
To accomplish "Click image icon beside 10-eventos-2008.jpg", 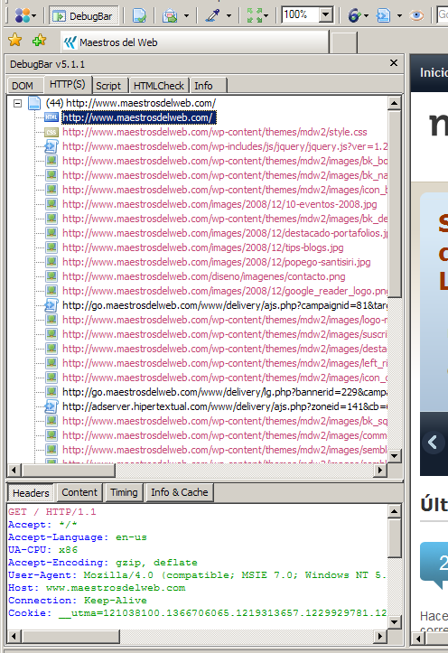I will (51, 204).
